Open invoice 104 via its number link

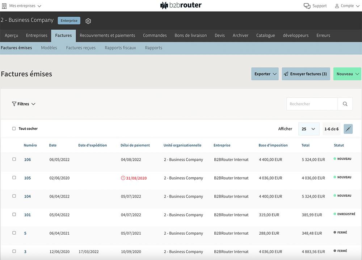pos(27,196)
